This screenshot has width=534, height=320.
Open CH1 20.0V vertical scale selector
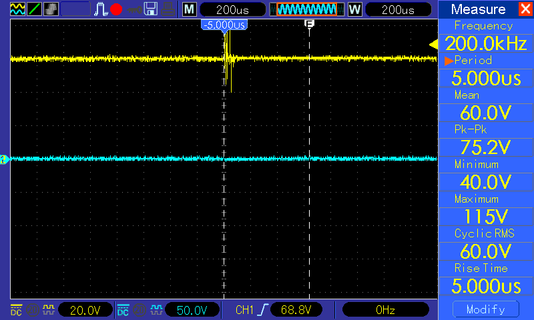coord(85,310)
